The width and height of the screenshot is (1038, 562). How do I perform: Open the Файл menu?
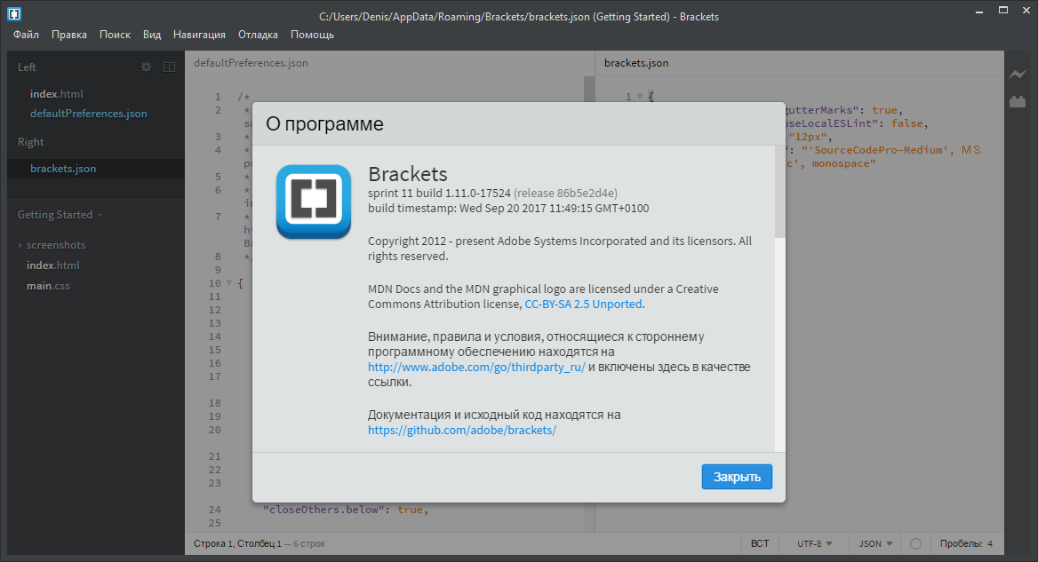click(x=26, y=35)
